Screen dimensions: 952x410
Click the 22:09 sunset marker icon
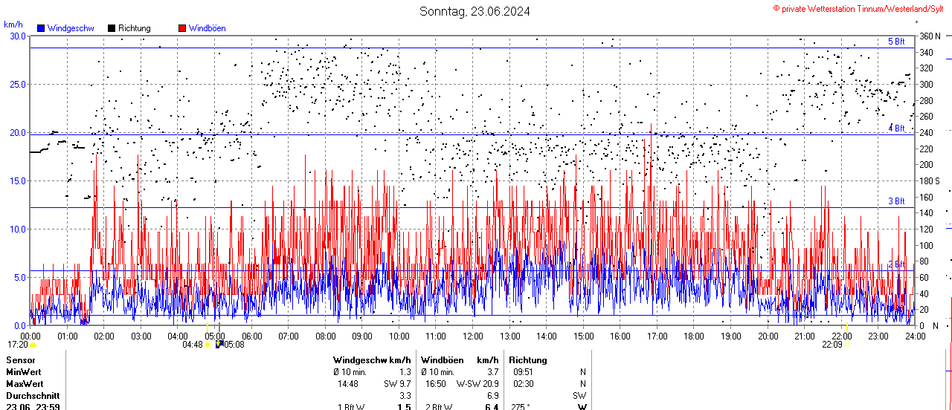846,345
